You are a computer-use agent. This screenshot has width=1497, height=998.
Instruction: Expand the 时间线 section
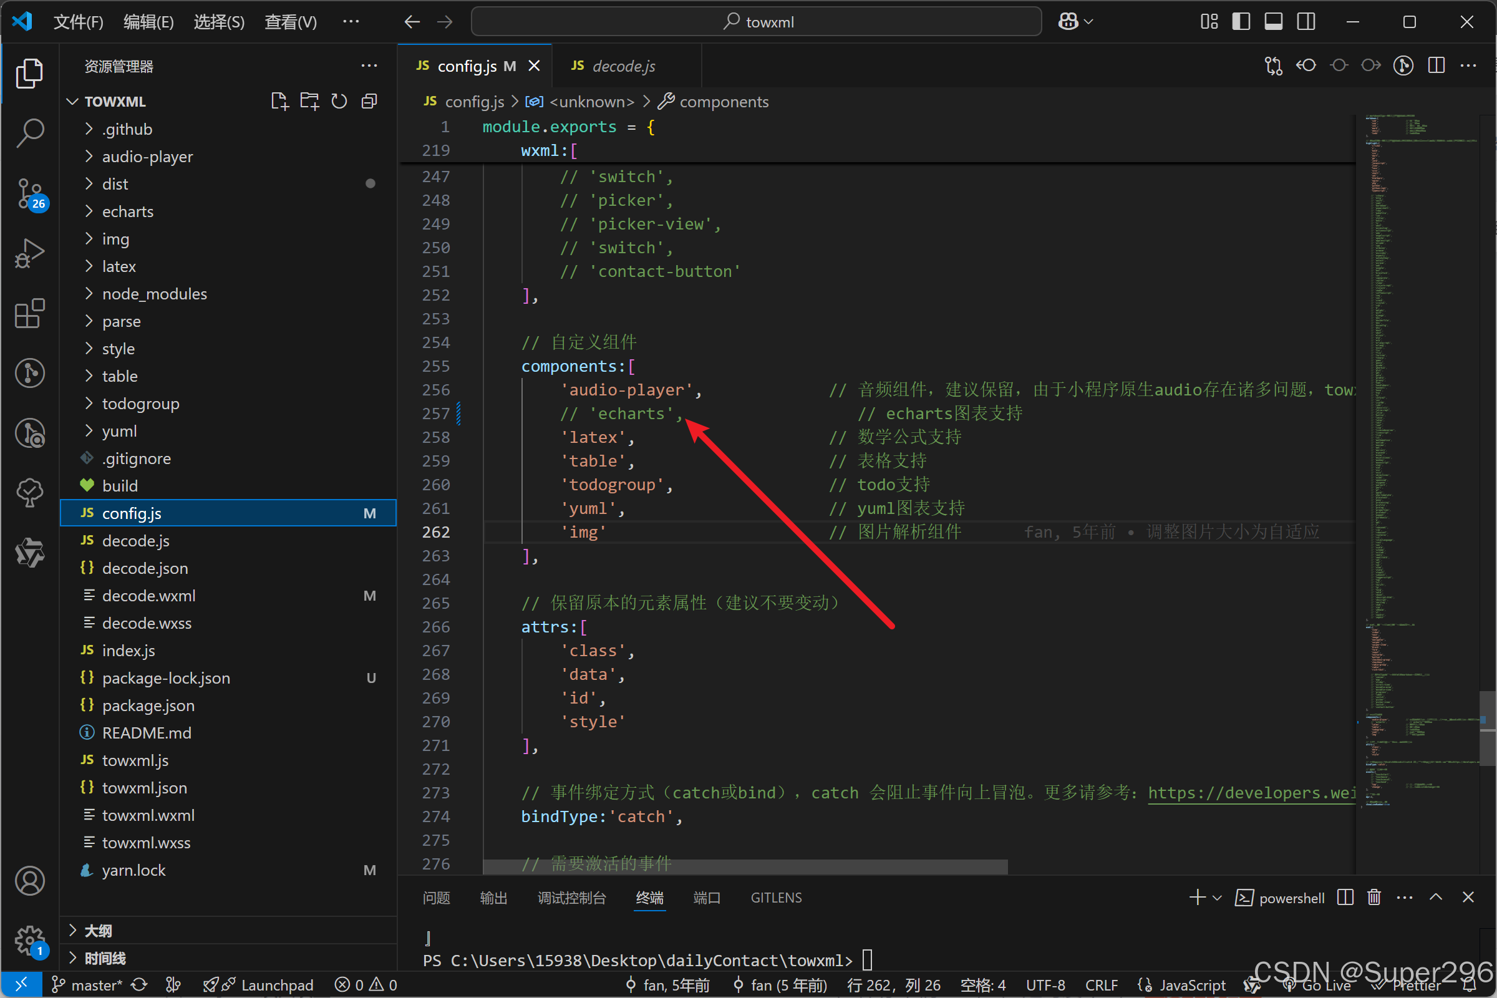point(104,958)
